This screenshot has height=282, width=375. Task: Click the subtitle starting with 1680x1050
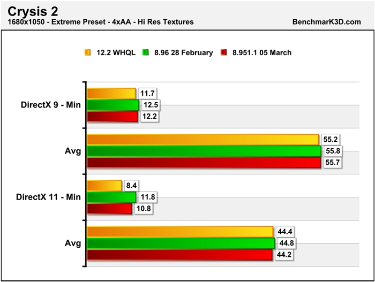[x=101, y=22]
